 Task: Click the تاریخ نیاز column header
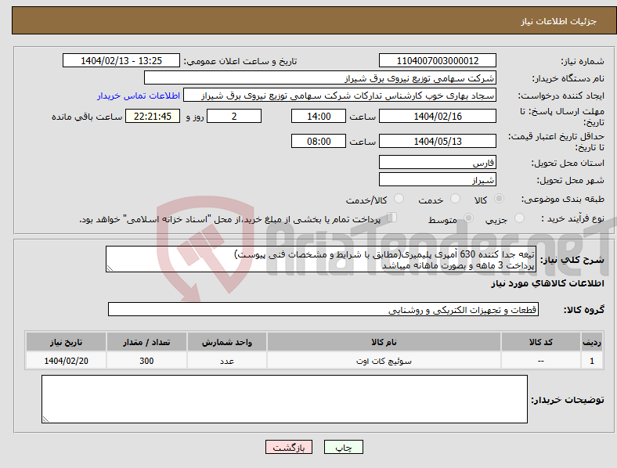[x=66, y=342]
